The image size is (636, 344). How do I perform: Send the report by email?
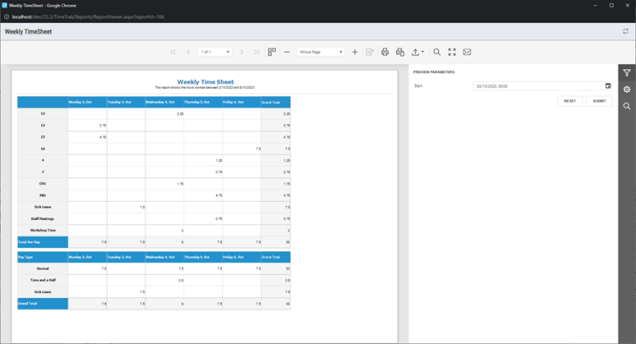pos(467,52)
